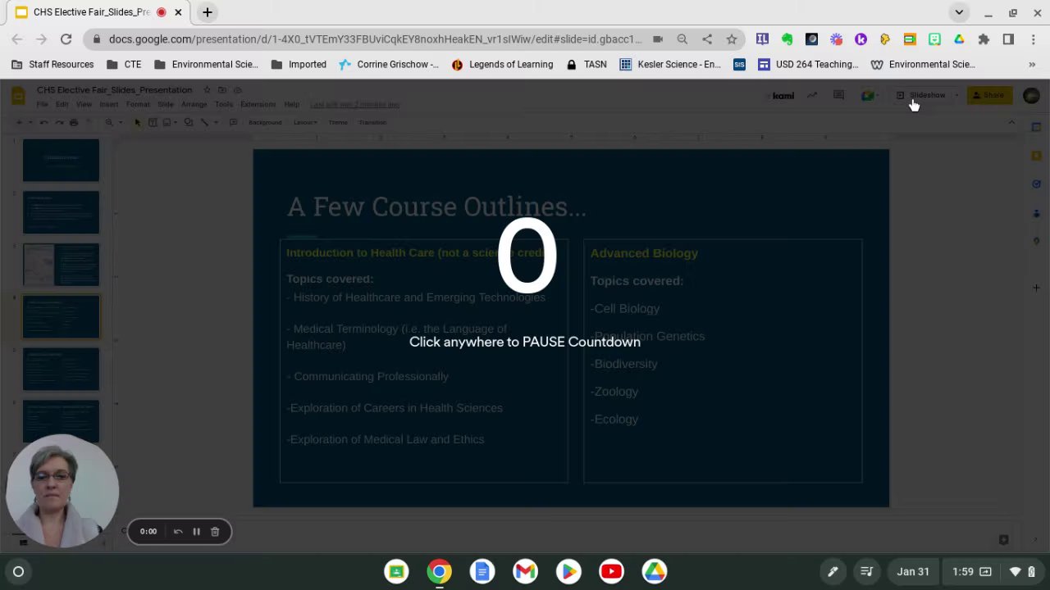Open the ChromeOS launcher circle
Viewport: 1050px width, 590px height.
coord(18,571)
